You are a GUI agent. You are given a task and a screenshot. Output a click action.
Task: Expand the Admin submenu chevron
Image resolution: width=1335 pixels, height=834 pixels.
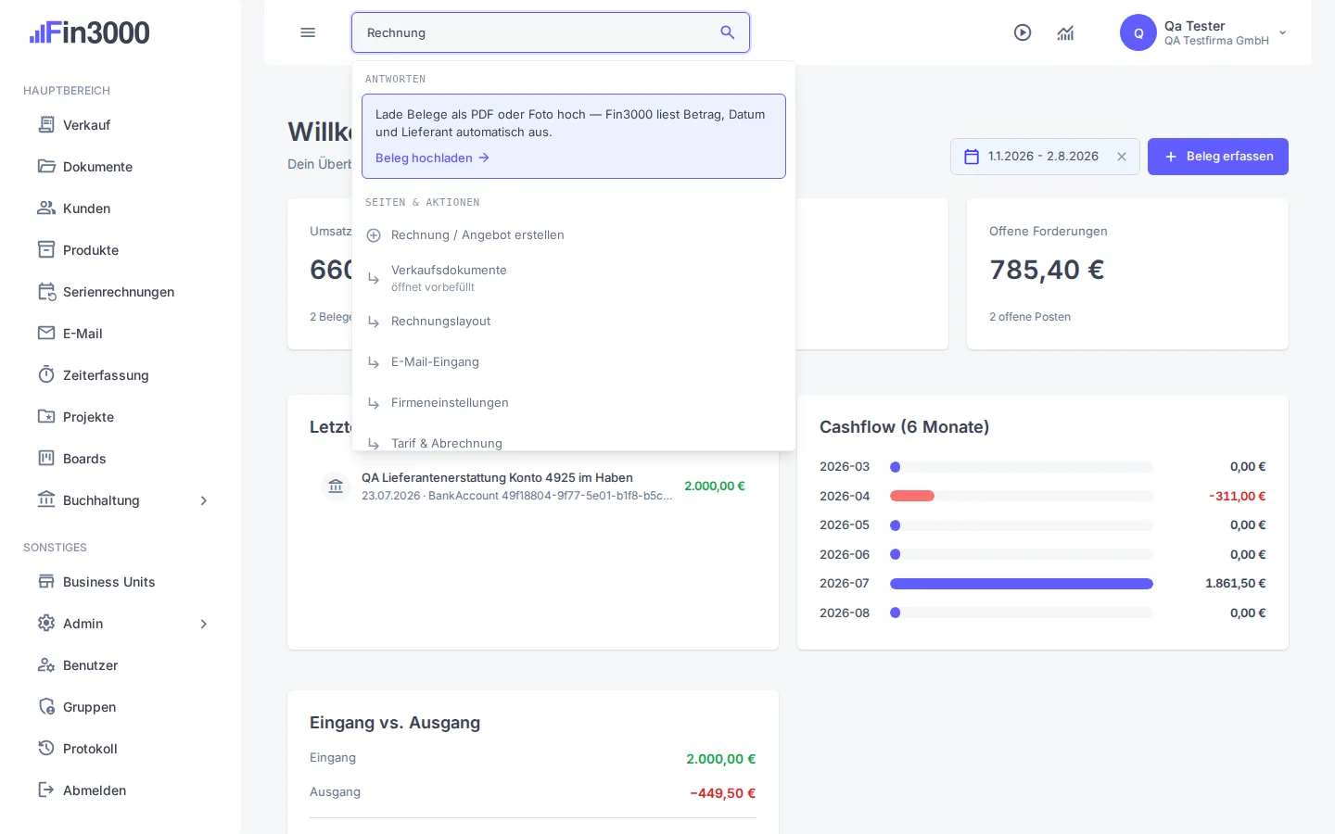(204, 624)
